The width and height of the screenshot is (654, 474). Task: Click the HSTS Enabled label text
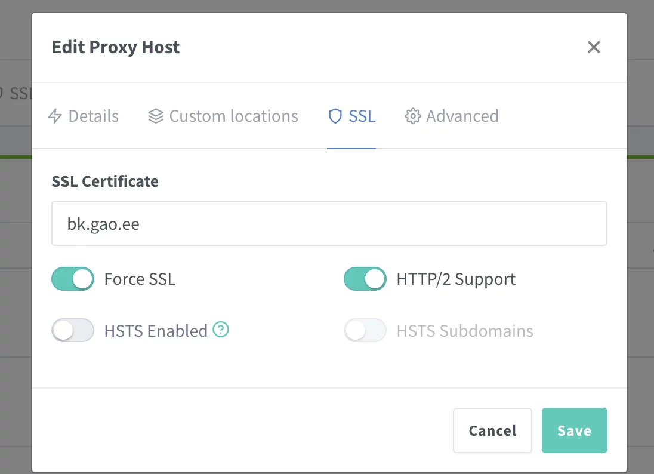pos(156,330)
